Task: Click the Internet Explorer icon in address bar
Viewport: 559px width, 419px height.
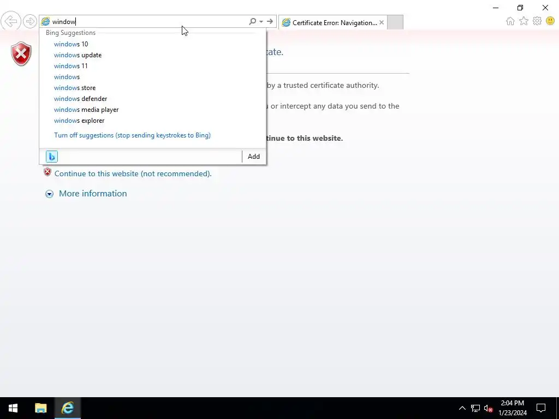Action: pyautogui.click(x=46, y=21)
